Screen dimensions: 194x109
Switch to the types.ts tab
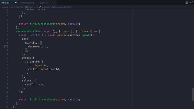44,3
